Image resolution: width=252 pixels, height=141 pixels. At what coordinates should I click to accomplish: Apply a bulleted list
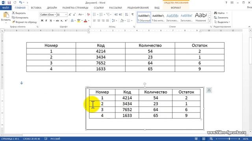[94, 14]
